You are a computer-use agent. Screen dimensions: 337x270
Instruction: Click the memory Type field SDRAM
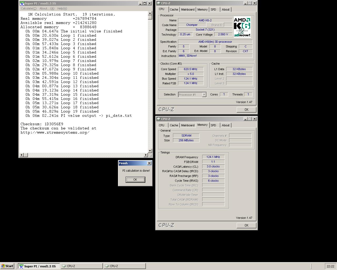point(186,136)
